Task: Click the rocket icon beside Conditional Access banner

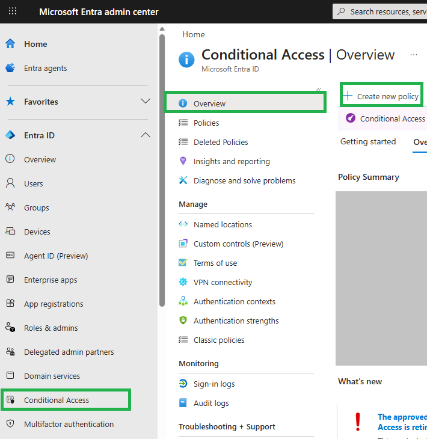Action: [x=350, y=118]
